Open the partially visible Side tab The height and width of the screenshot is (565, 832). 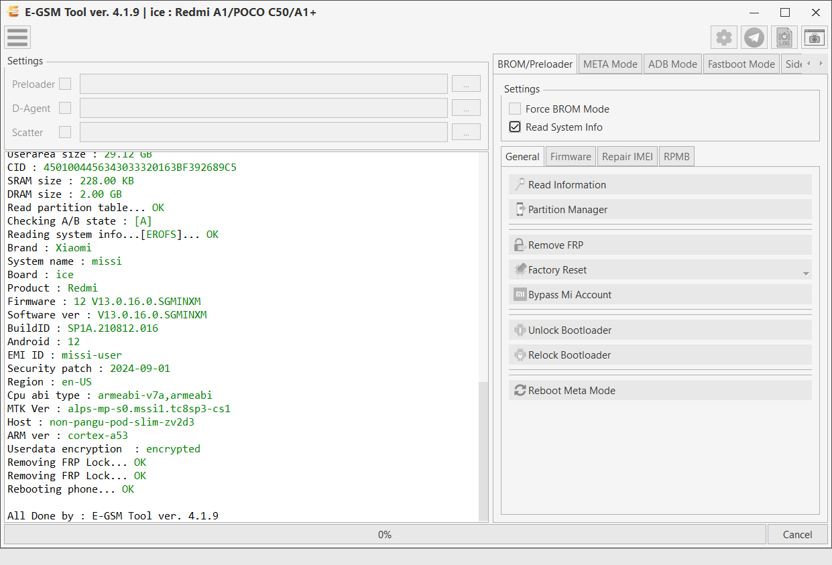pyautogui.click(x=793, y=64)
